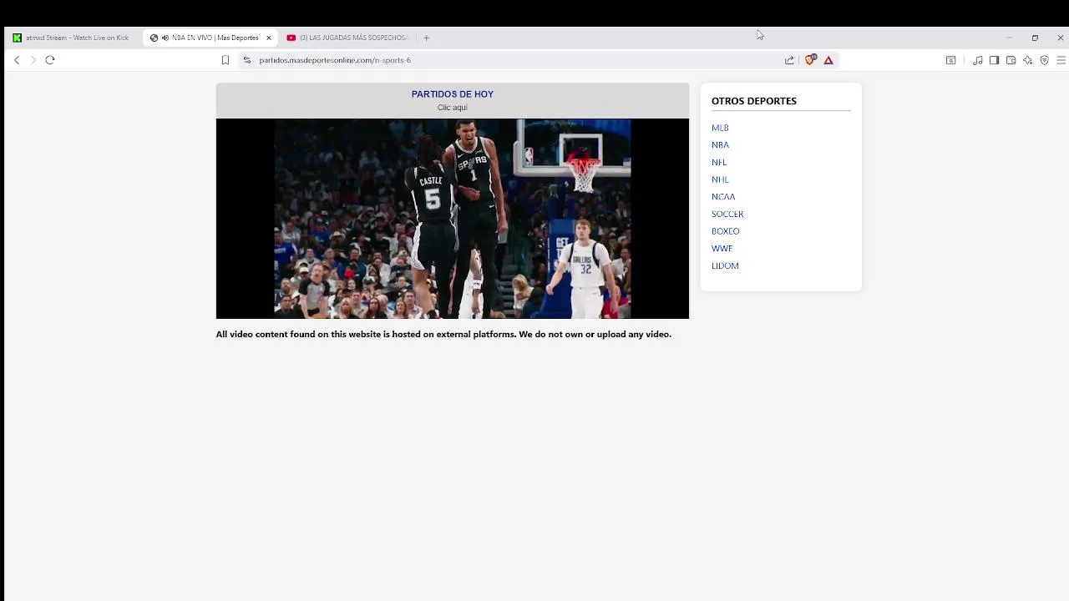Launch Leo AI assistant

click(1027, 60)
